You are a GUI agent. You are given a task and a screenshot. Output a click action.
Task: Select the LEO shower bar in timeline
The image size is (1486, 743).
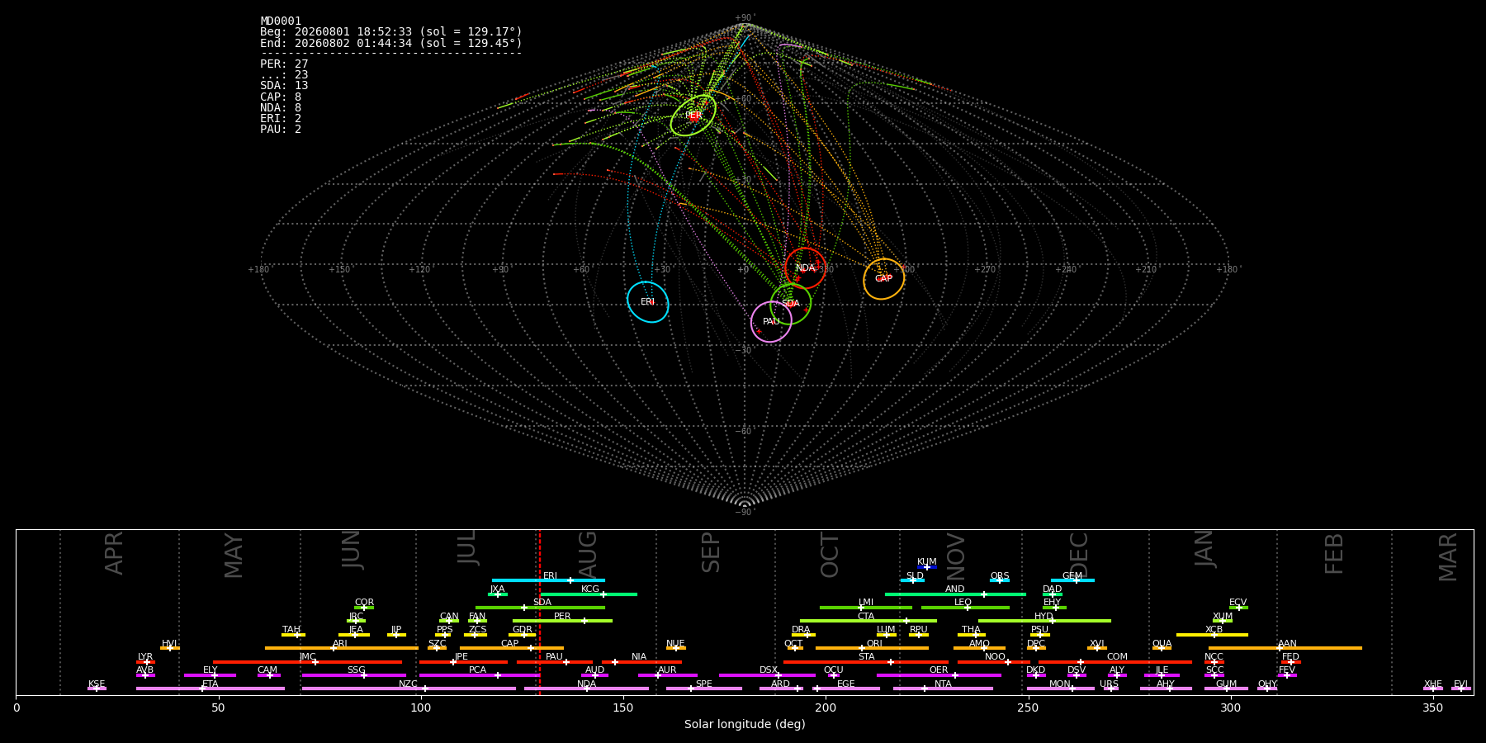click(x=965, y=608)
